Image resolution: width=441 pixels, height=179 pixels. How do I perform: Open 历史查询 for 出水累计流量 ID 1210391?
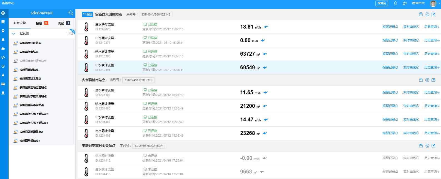click(432, 68)
